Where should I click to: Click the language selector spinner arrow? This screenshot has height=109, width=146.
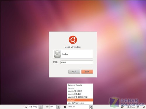tap(41, 107)
